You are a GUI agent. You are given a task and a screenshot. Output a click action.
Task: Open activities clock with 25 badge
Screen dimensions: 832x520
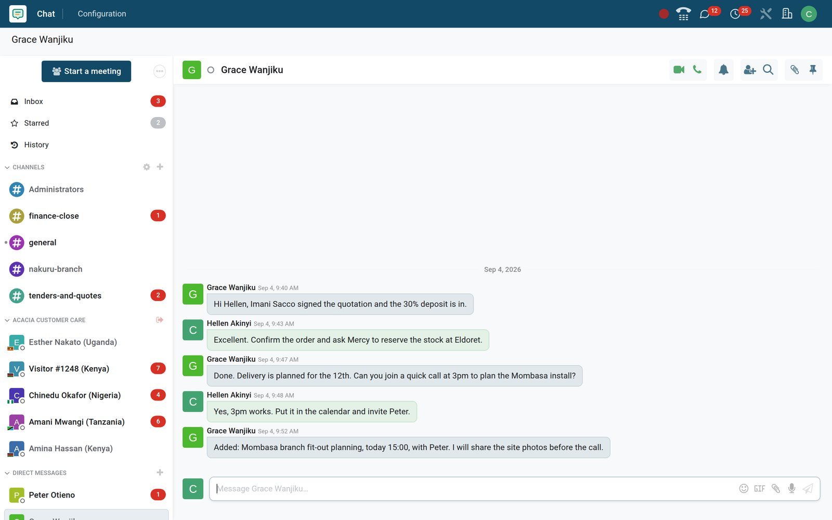click(740, 14)
